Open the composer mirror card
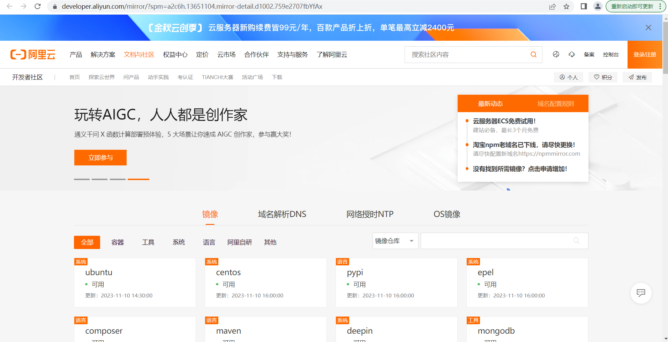The image size is (668, 342). point(135,329)
